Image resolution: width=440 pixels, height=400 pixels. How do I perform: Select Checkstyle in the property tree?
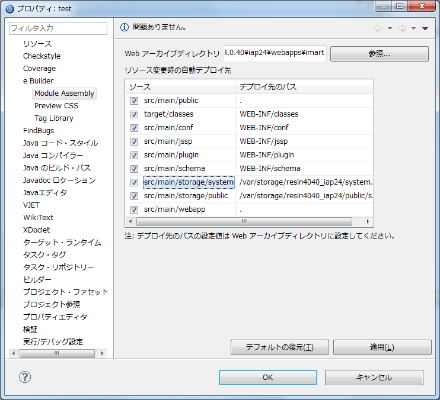point(42,56)
